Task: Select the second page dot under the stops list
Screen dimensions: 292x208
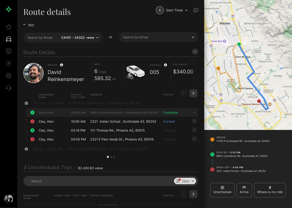Action: 111,157
